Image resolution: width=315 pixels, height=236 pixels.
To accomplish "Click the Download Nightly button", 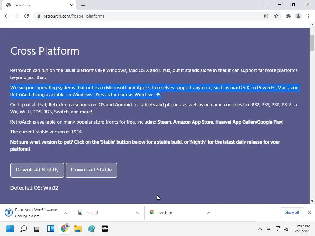I will [x=37, y=170].
